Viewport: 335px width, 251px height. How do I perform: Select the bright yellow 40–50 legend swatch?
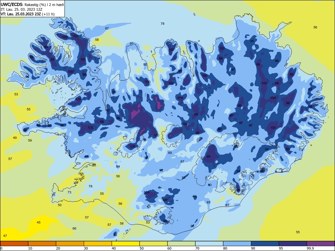point(126,244)
